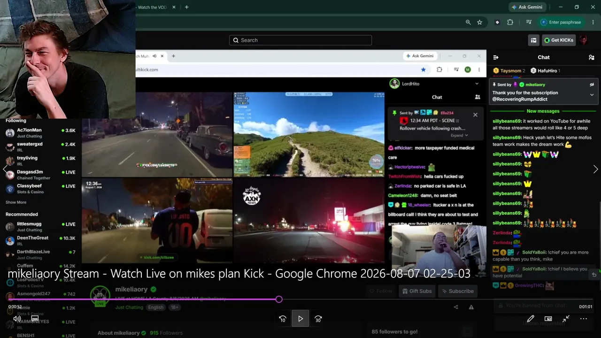
Task: Exit full screen with the collapse arrows
Action: [x=566, y=319]
